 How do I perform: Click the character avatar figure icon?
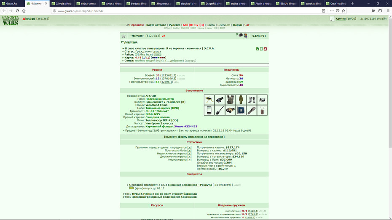tap(246, 36)
